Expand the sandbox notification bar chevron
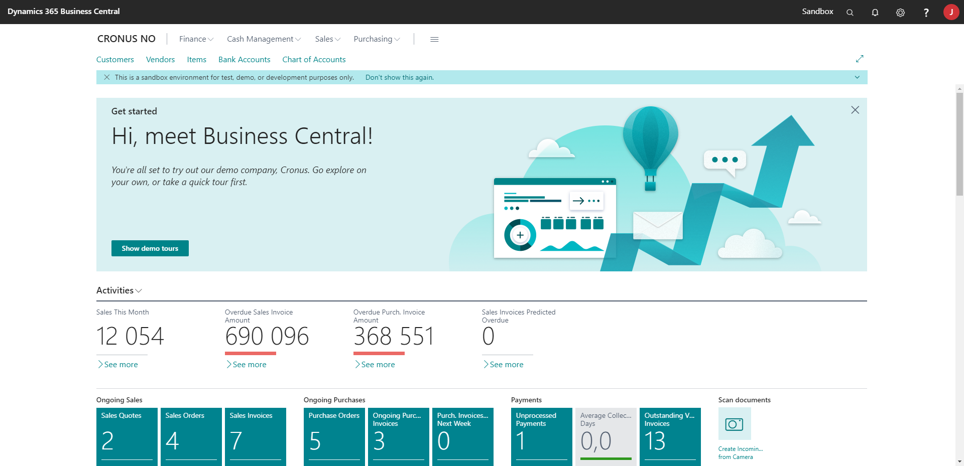 pyautogui.click(x=857, y=77)
